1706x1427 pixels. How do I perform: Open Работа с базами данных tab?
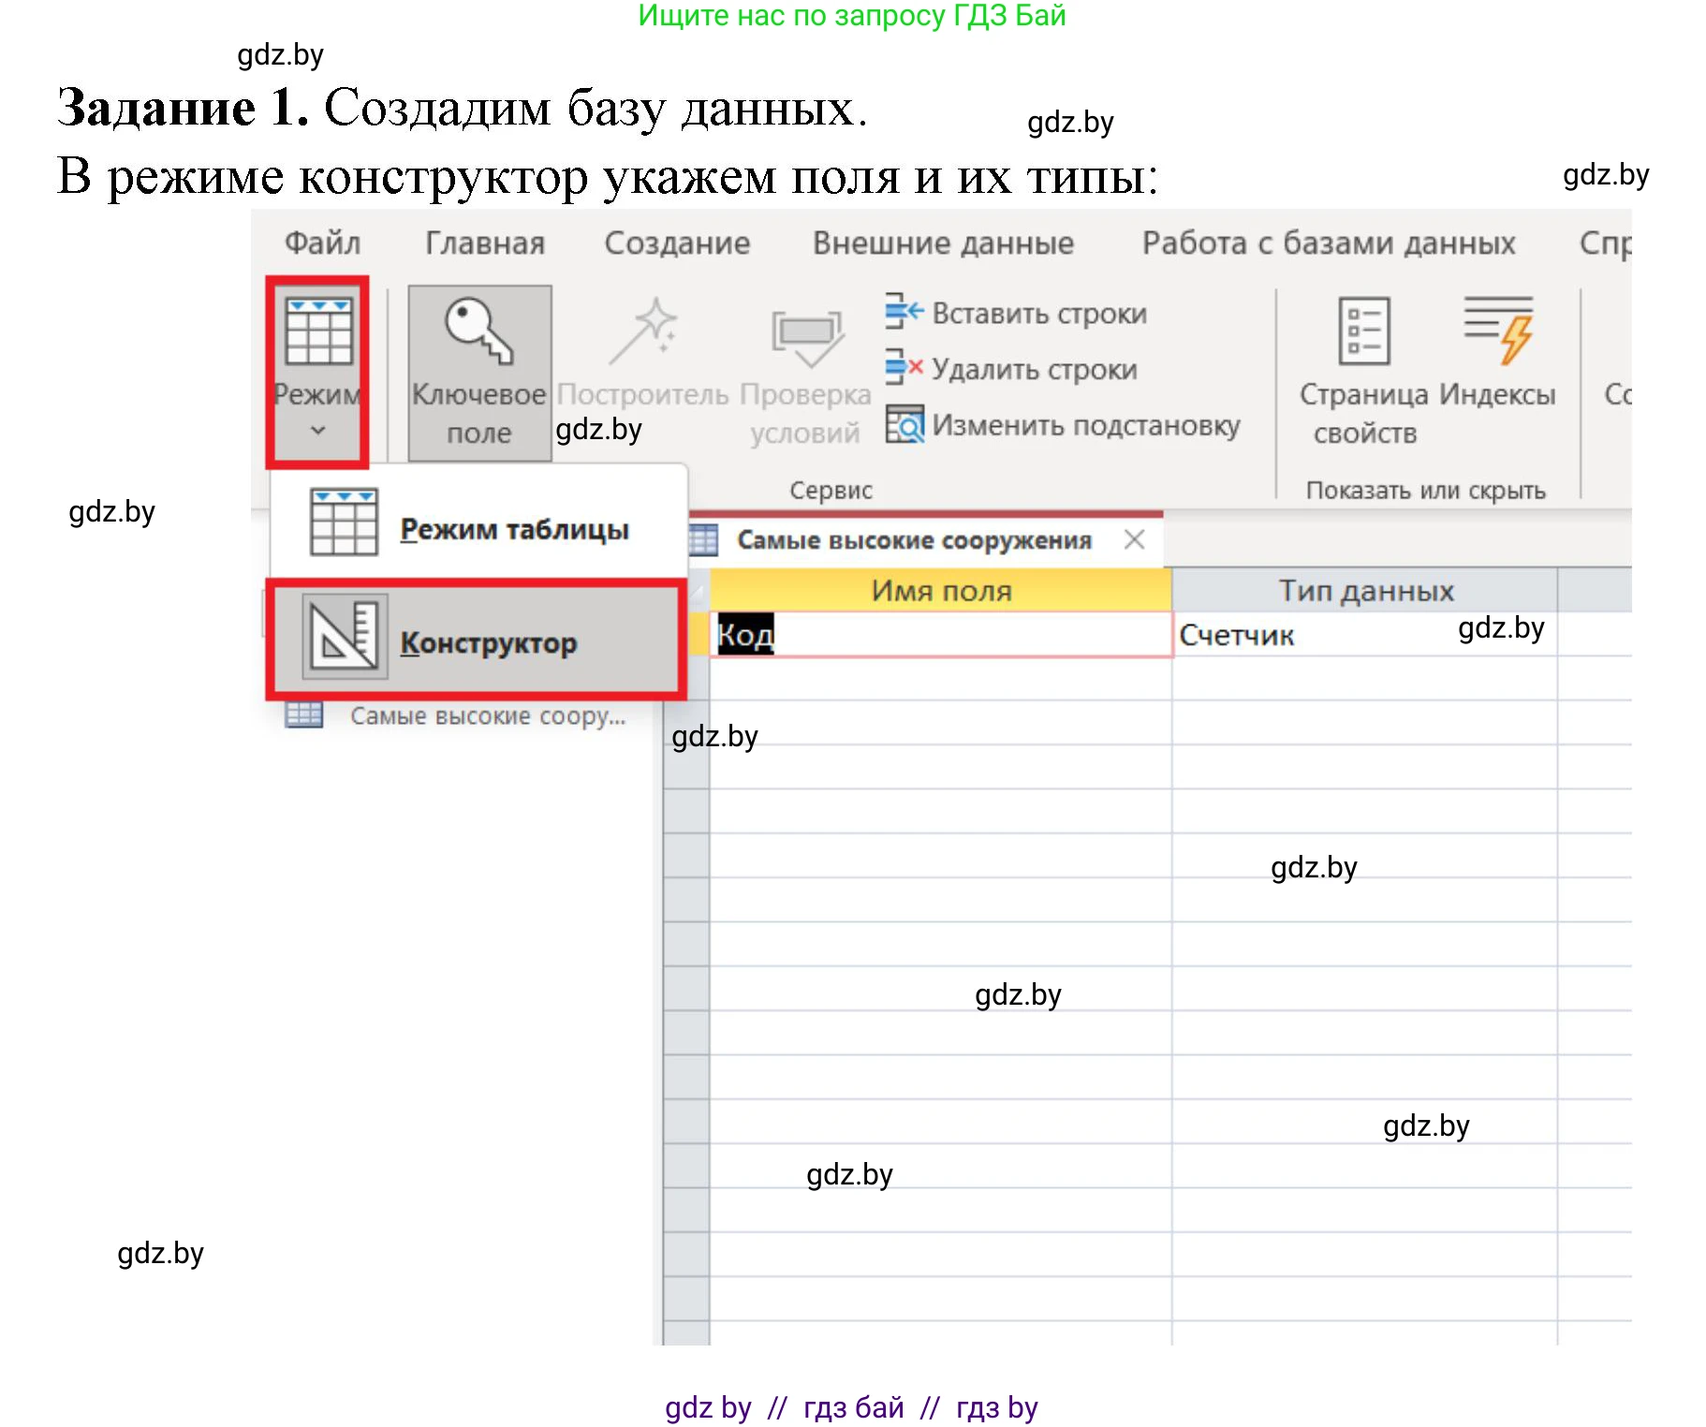click(1328, 243)
